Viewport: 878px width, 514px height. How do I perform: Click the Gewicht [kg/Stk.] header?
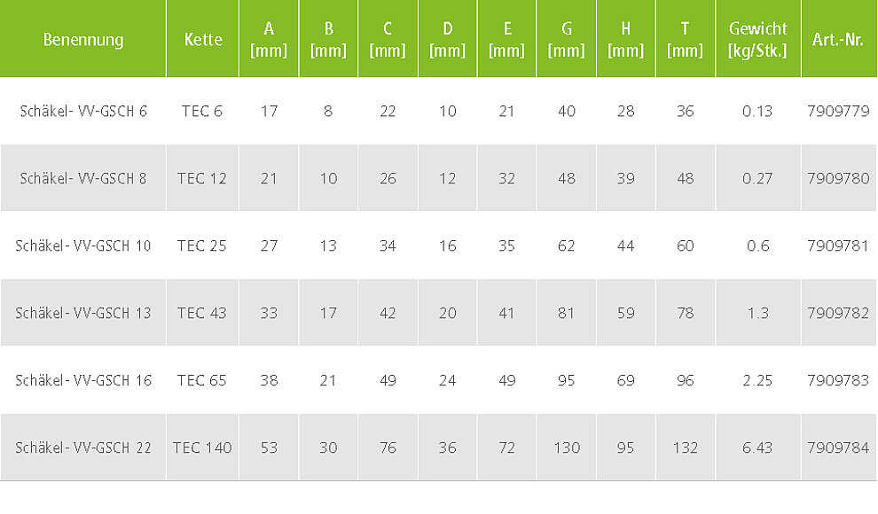757,40
